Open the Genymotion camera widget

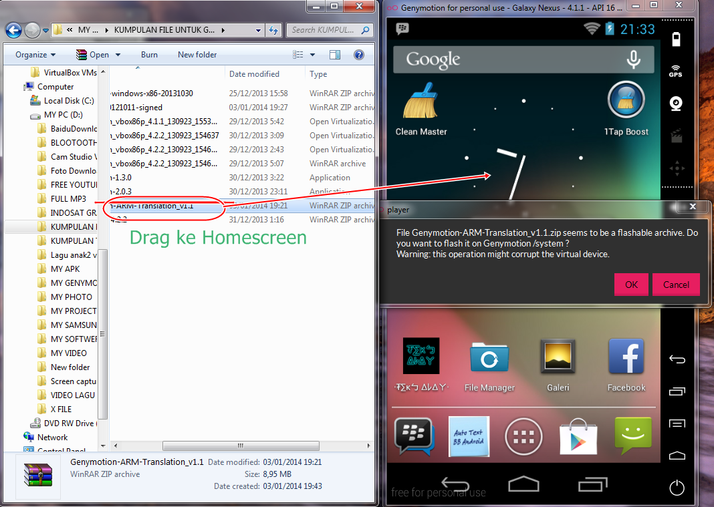[676, 104]
